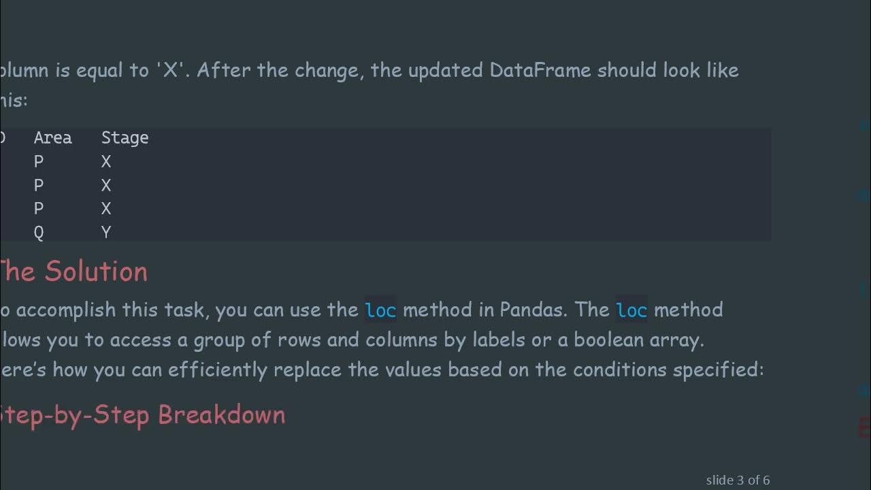Select the "Stage" column header

click(125, 137)
